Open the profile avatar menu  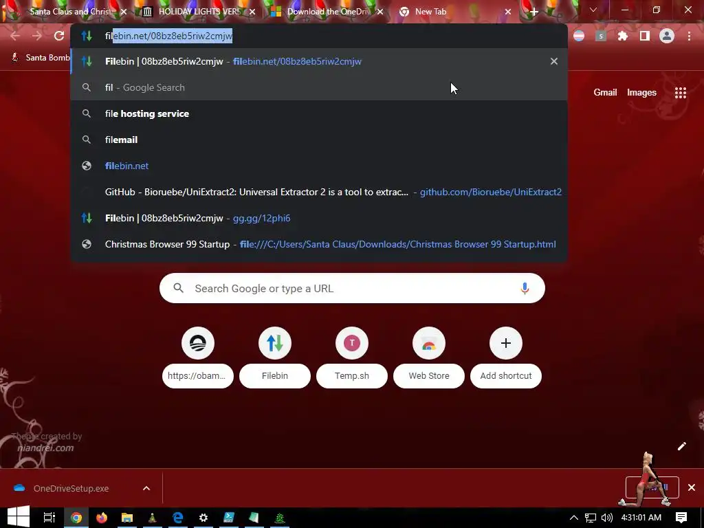667,36
